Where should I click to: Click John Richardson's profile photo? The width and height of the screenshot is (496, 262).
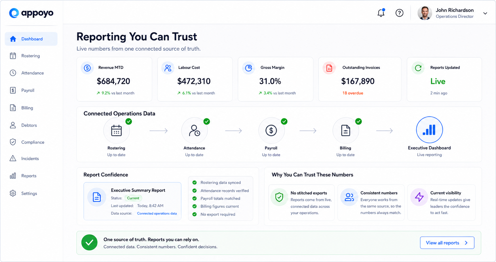coord(425,13)
